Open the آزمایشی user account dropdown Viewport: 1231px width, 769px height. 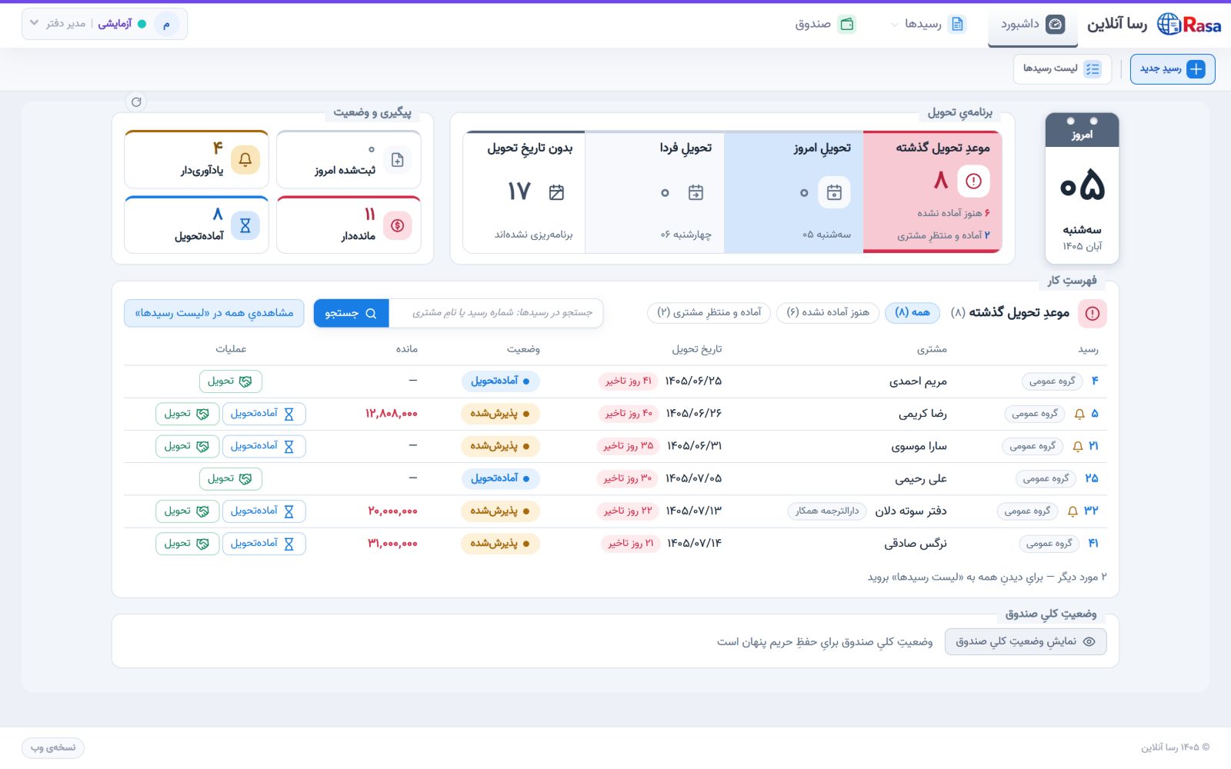tap(105, 24)
